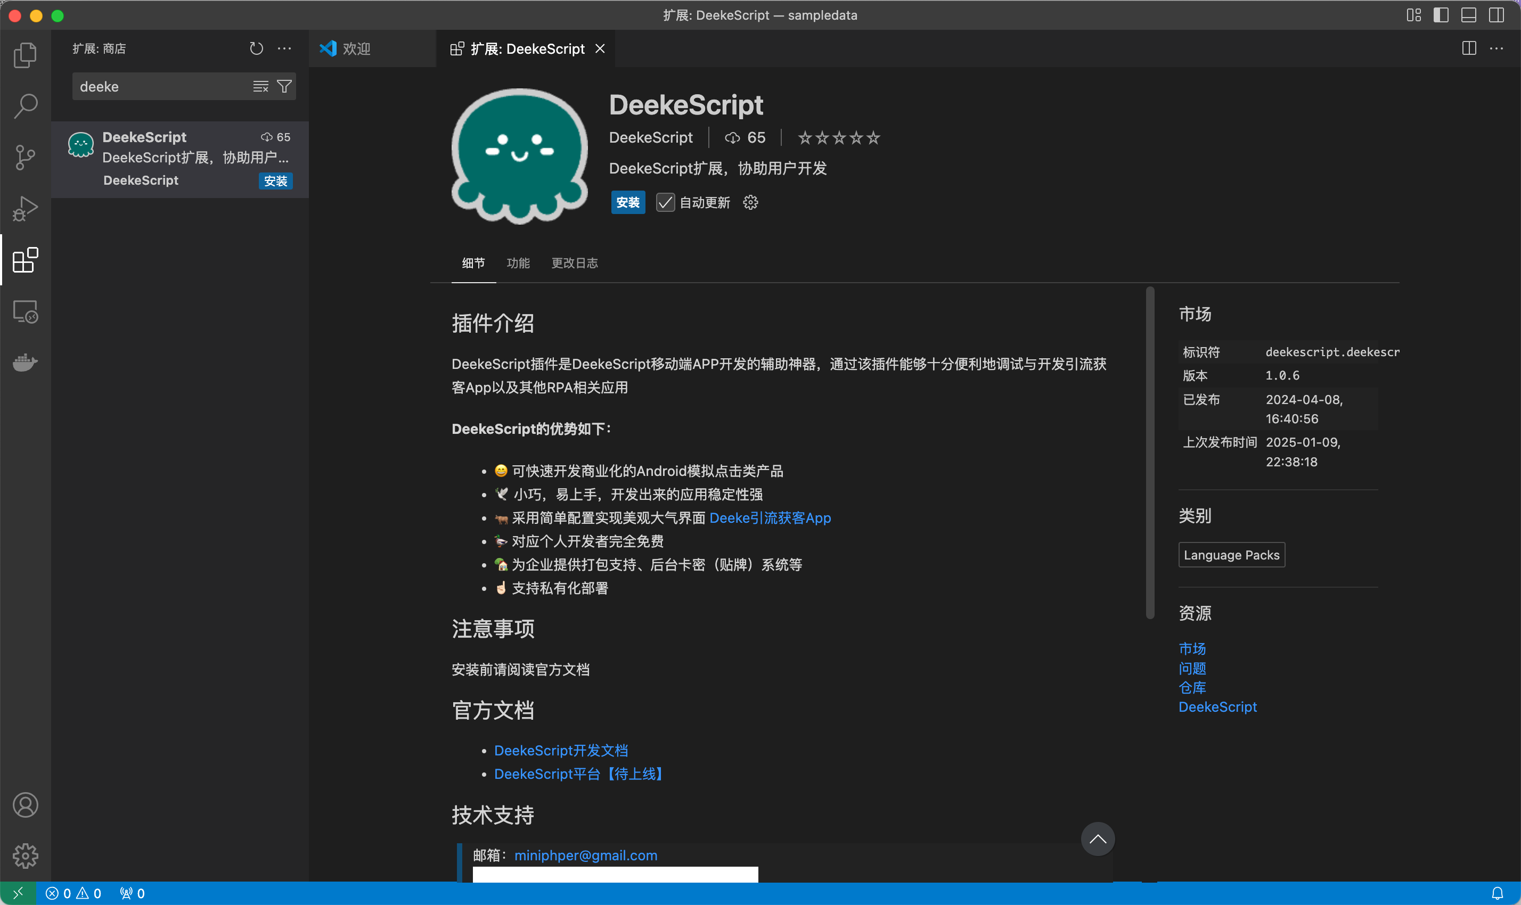Image resolution: width=1521 pixels, height=905 pixels.
Task: Click the blue 安装 button in details
Action: pos(628,202)
